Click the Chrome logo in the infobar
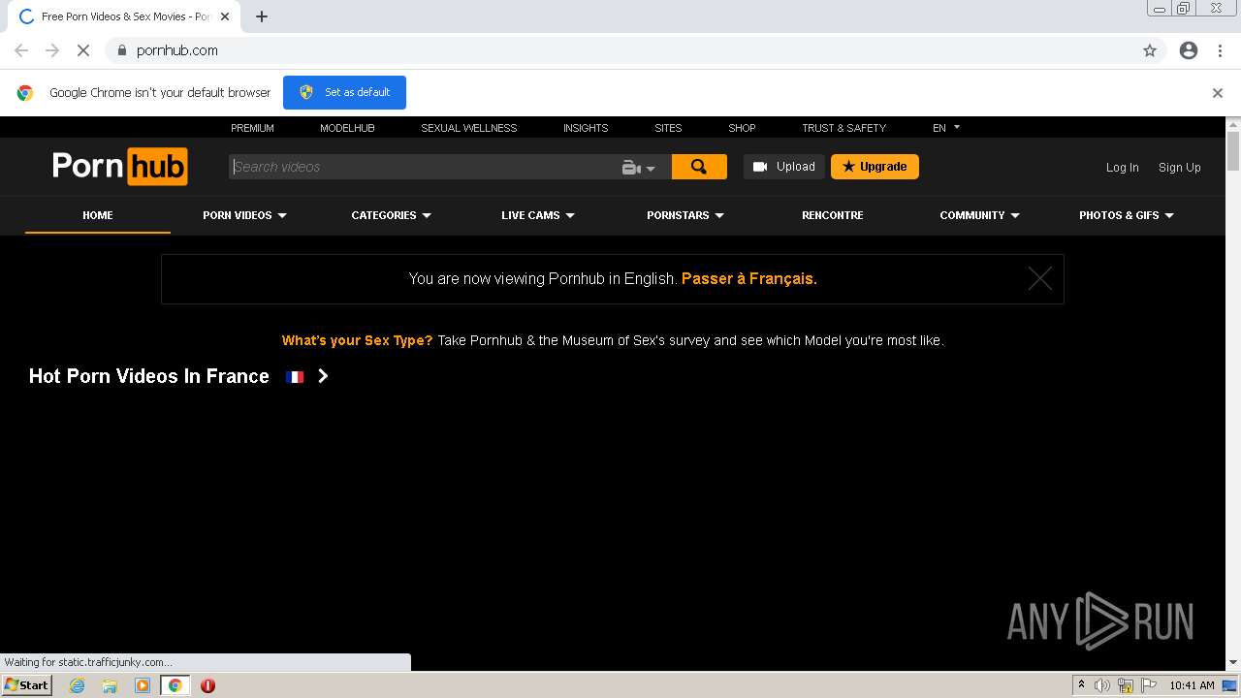The image size is (1241, 698). pos(25,93)
